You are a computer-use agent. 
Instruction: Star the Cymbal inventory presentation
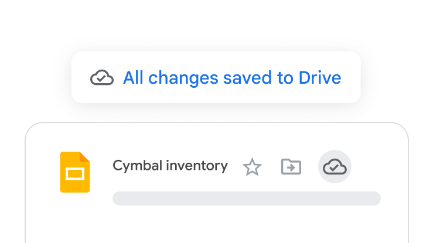252,167
